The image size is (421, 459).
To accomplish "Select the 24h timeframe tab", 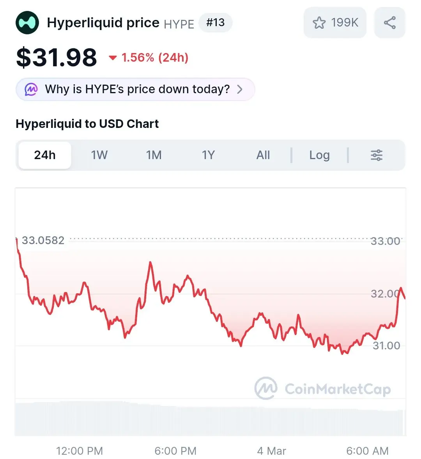I will coord(45,155).
